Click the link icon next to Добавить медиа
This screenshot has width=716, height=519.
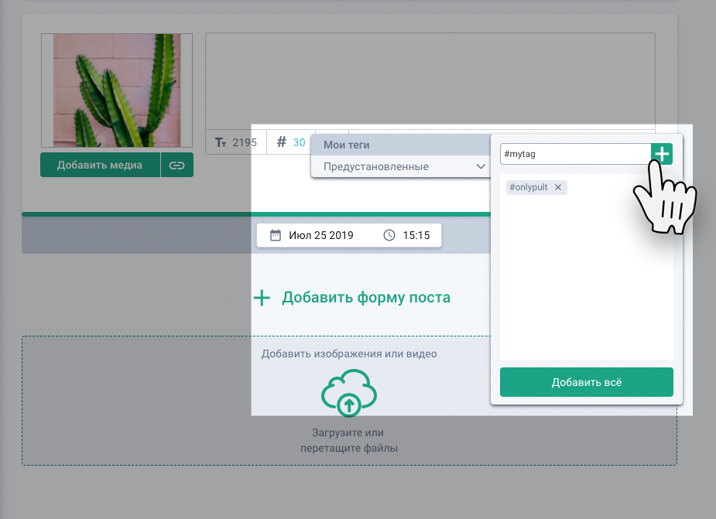(x=177, y=165)
